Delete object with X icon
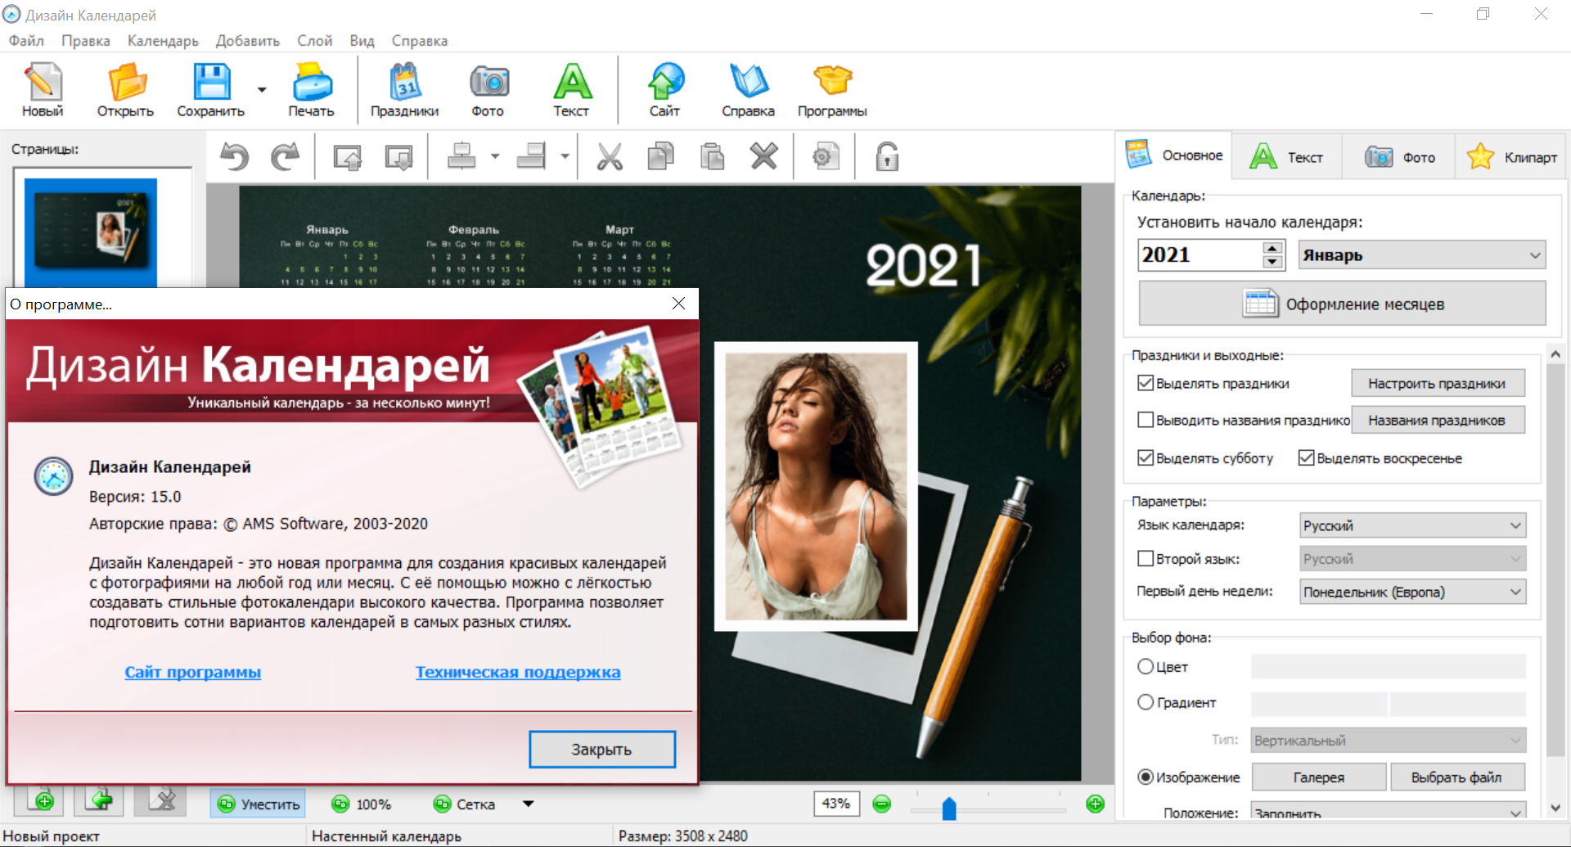 [764, 156]
